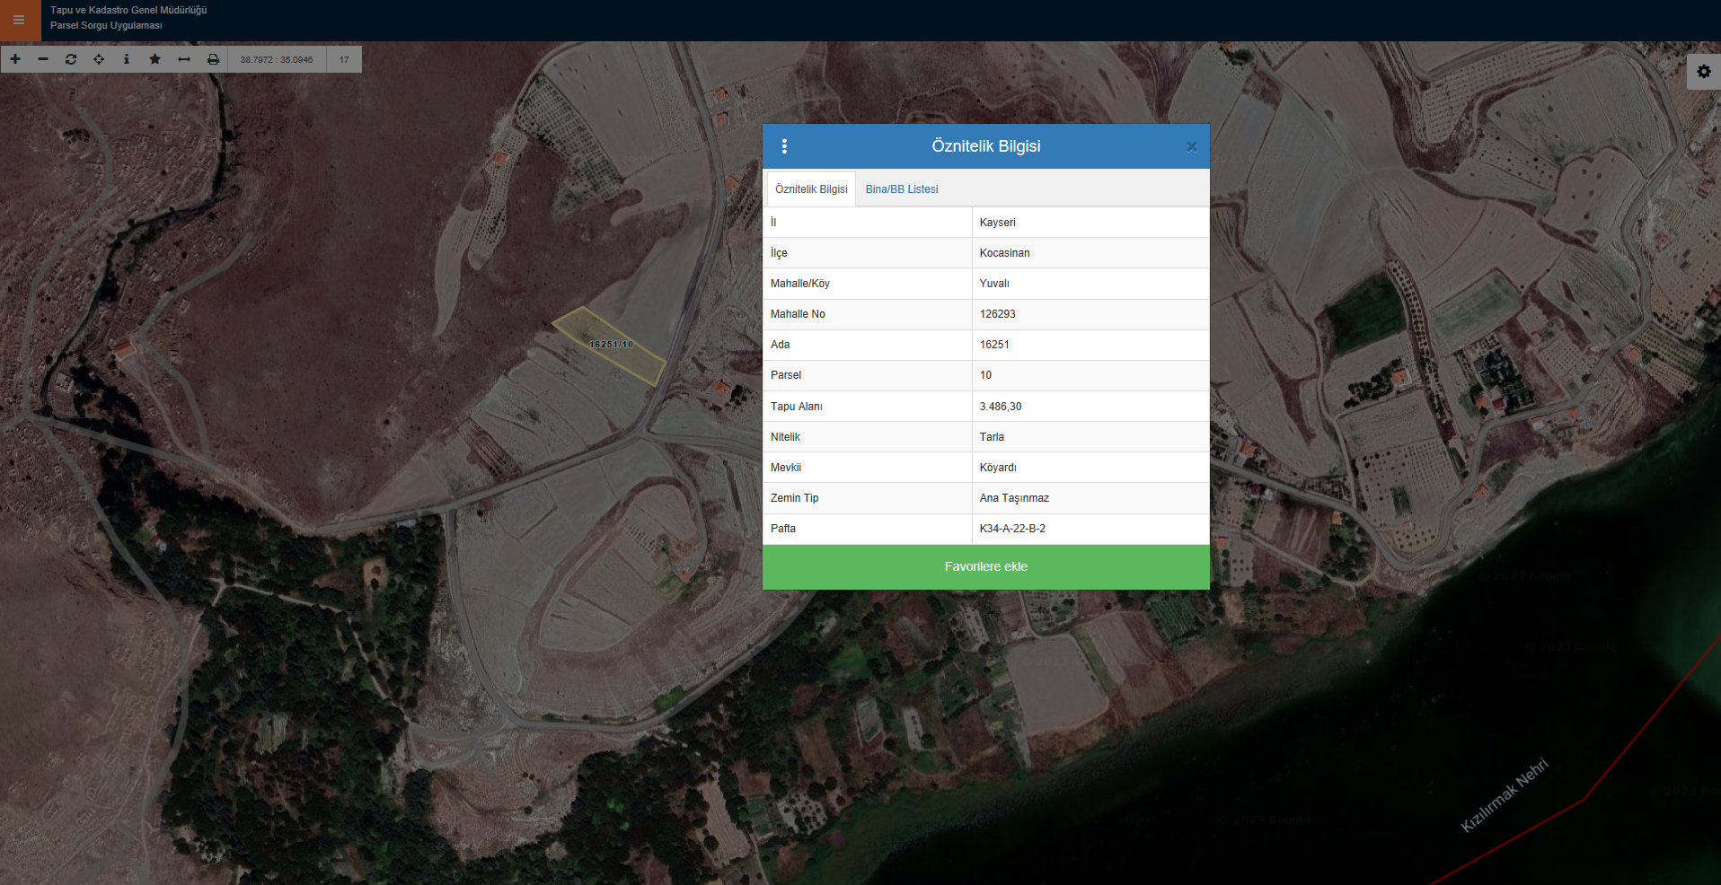The width and height of the screenshot is (1721, 885).
Task: Click the Zemin Tip value Ana Taşınmaz
Action: click(x=1014, y=498)
